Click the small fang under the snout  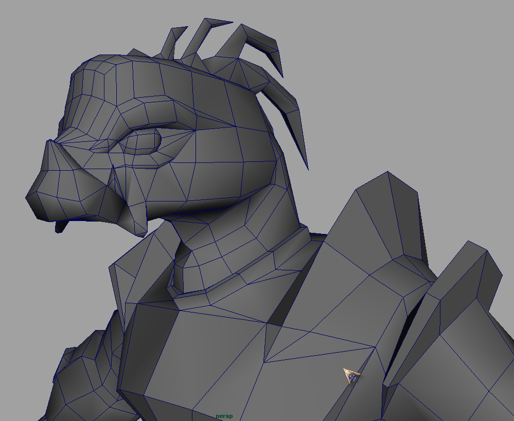pyautogui.click(x=61, y=227)
